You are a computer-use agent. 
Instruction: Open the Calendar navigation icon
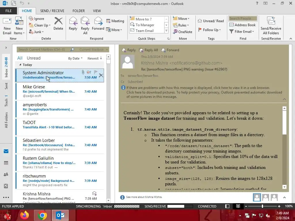[6, 163]
